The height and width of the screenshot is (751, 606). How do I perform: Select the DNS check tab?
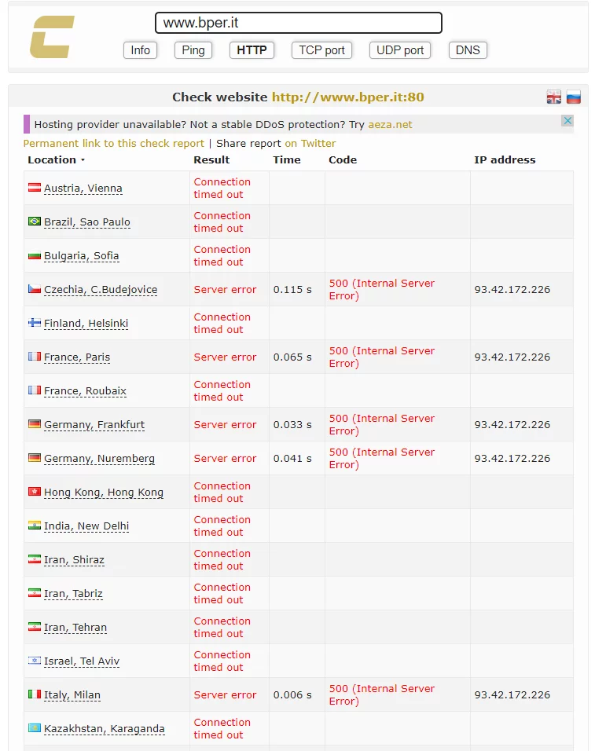point(468,50)
